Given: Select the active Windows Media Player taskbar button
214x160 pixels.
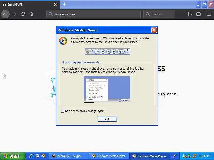Looking at the screenshot, I should pyautogui.click(x=150, y=156).
